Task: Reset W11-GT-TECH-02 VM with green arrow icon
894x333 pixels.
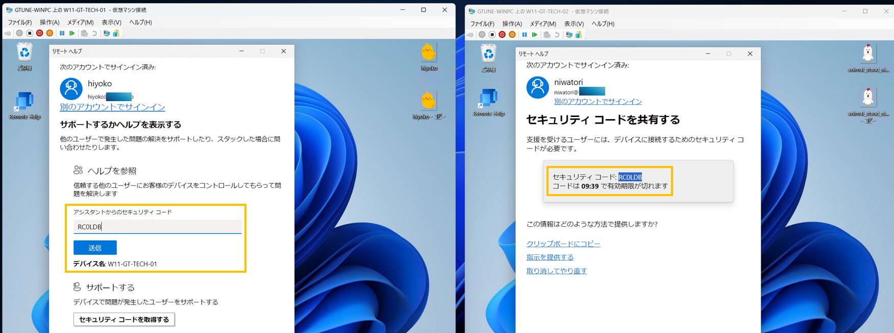Action: [x=534, y=35]
